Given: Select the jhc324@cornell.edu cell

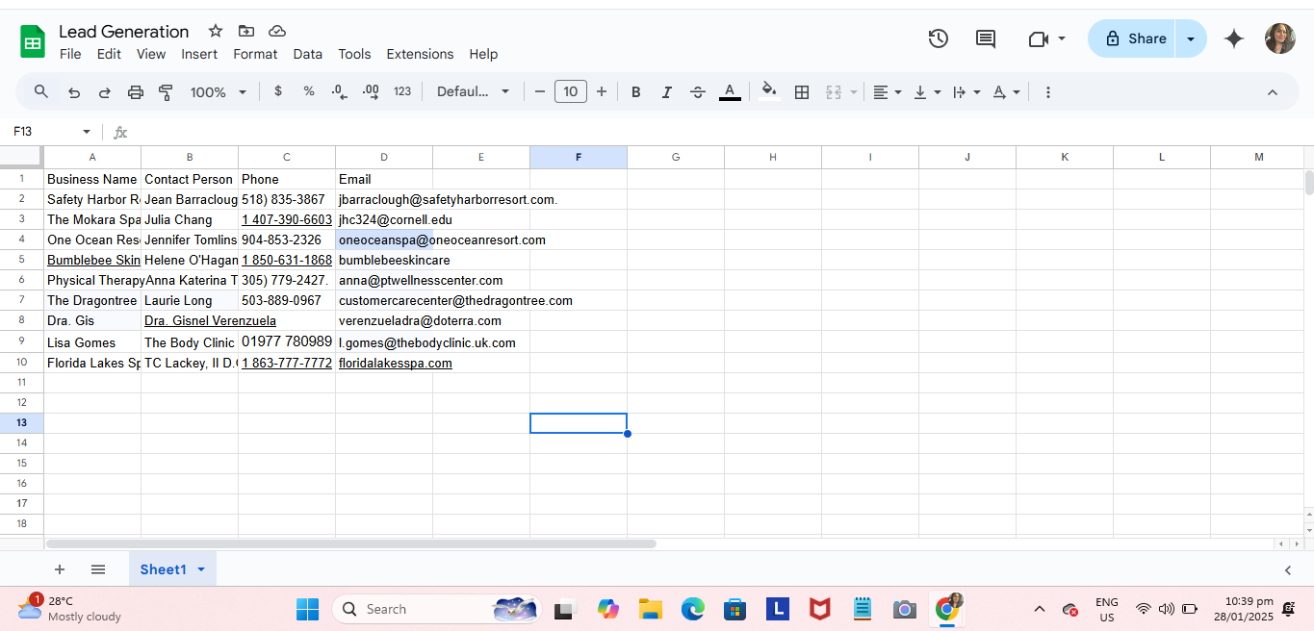Looking at the screenshot, I should pyautogui.click(x=384, y=219).
